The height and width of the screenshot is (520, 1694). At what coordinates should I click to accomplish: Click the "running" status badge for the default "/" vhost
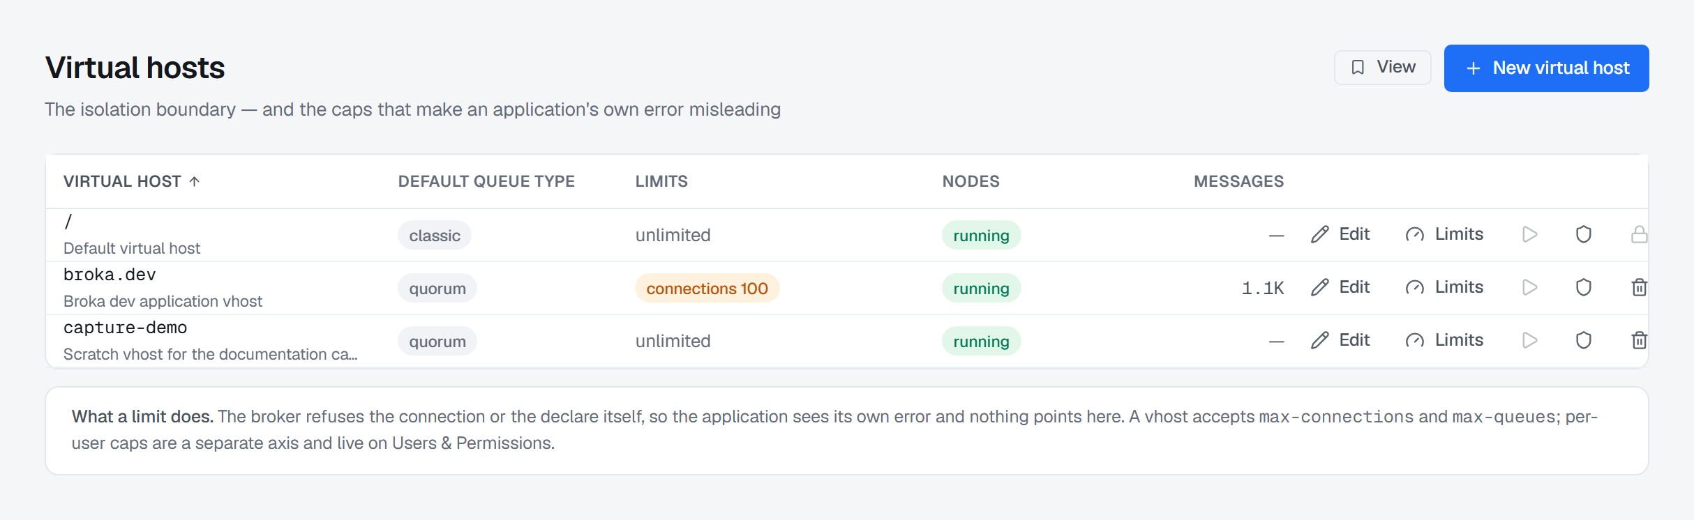pos(981,236)
